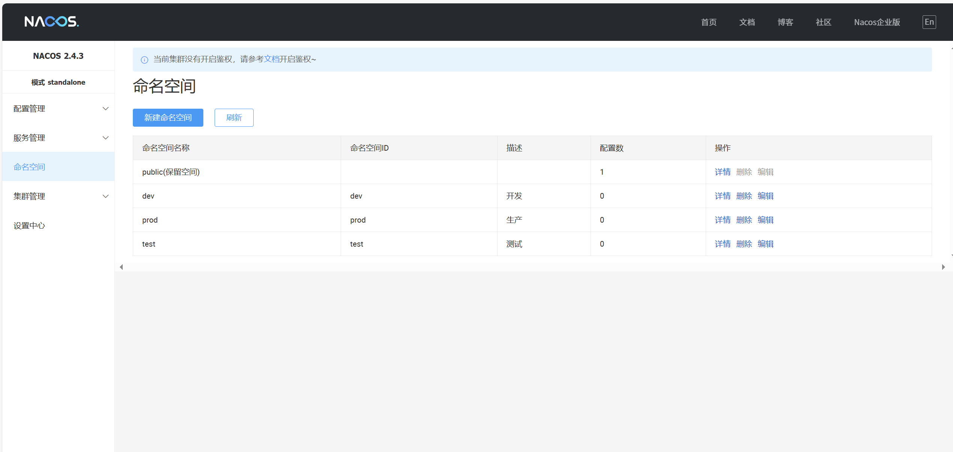Viewport: 953px width, 452px height.
Task: Click the NACOS logo
Action: [52, 22]
